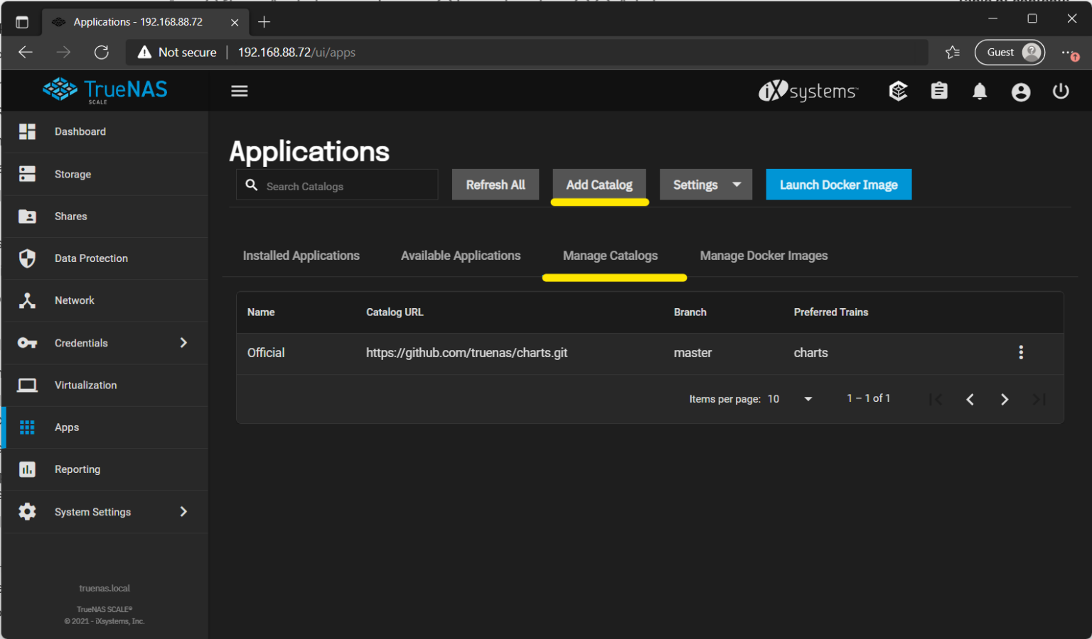Expand the Credentials sidebar menu
This screenshot has height=639, width=1092.
click(80, 343)
